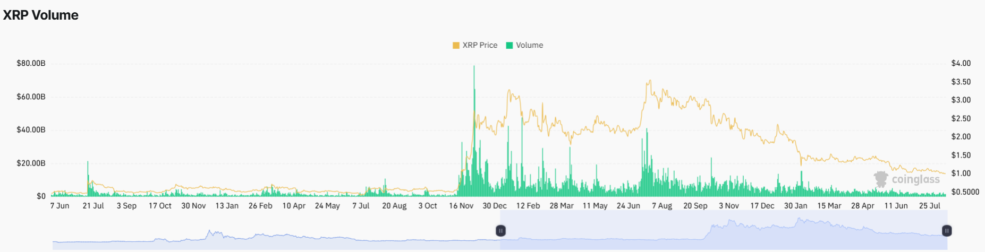Click the 25 Jul date label
This screenshot has width=985, height=252.
pyautogui.click(x=930, y=206)
